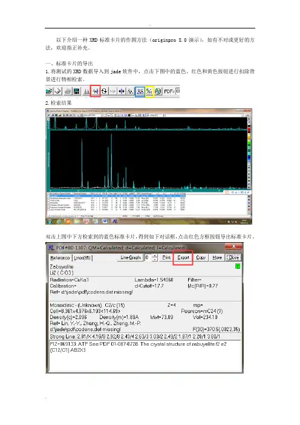Click the blue-boxed BG toolbar icon
300x425 pixels.
click(x=140, y=91)
